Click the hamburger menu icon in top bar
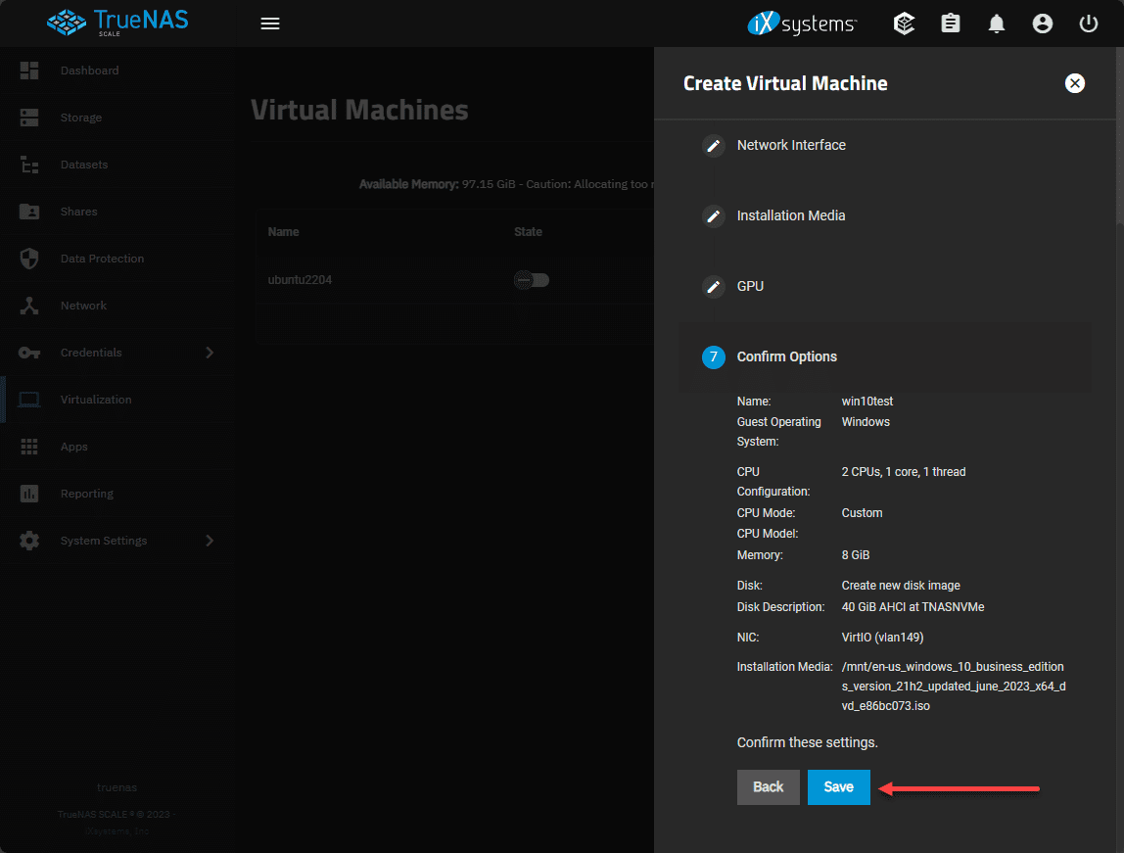 [x=270, y=24]
